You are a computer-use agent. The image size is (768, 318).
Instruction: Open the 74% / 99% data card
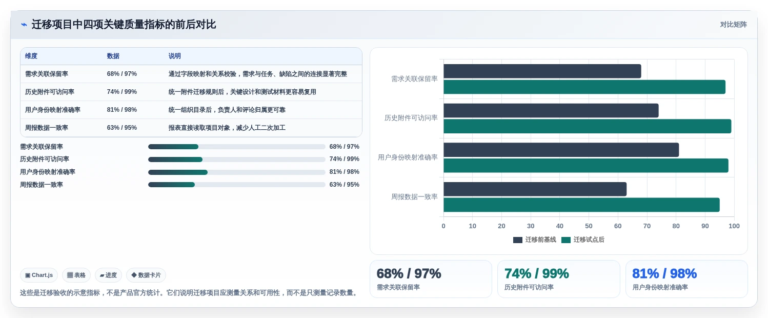pos(558,279)
